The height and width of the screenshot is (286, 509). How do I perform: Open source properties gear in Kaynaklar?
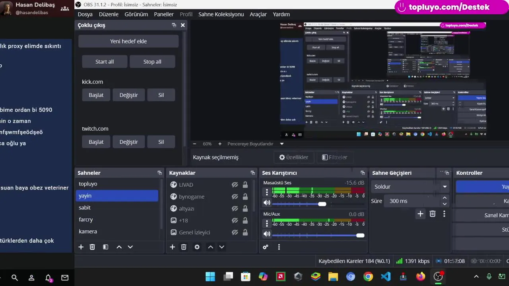pyautogui.click(x=197, y=247)
